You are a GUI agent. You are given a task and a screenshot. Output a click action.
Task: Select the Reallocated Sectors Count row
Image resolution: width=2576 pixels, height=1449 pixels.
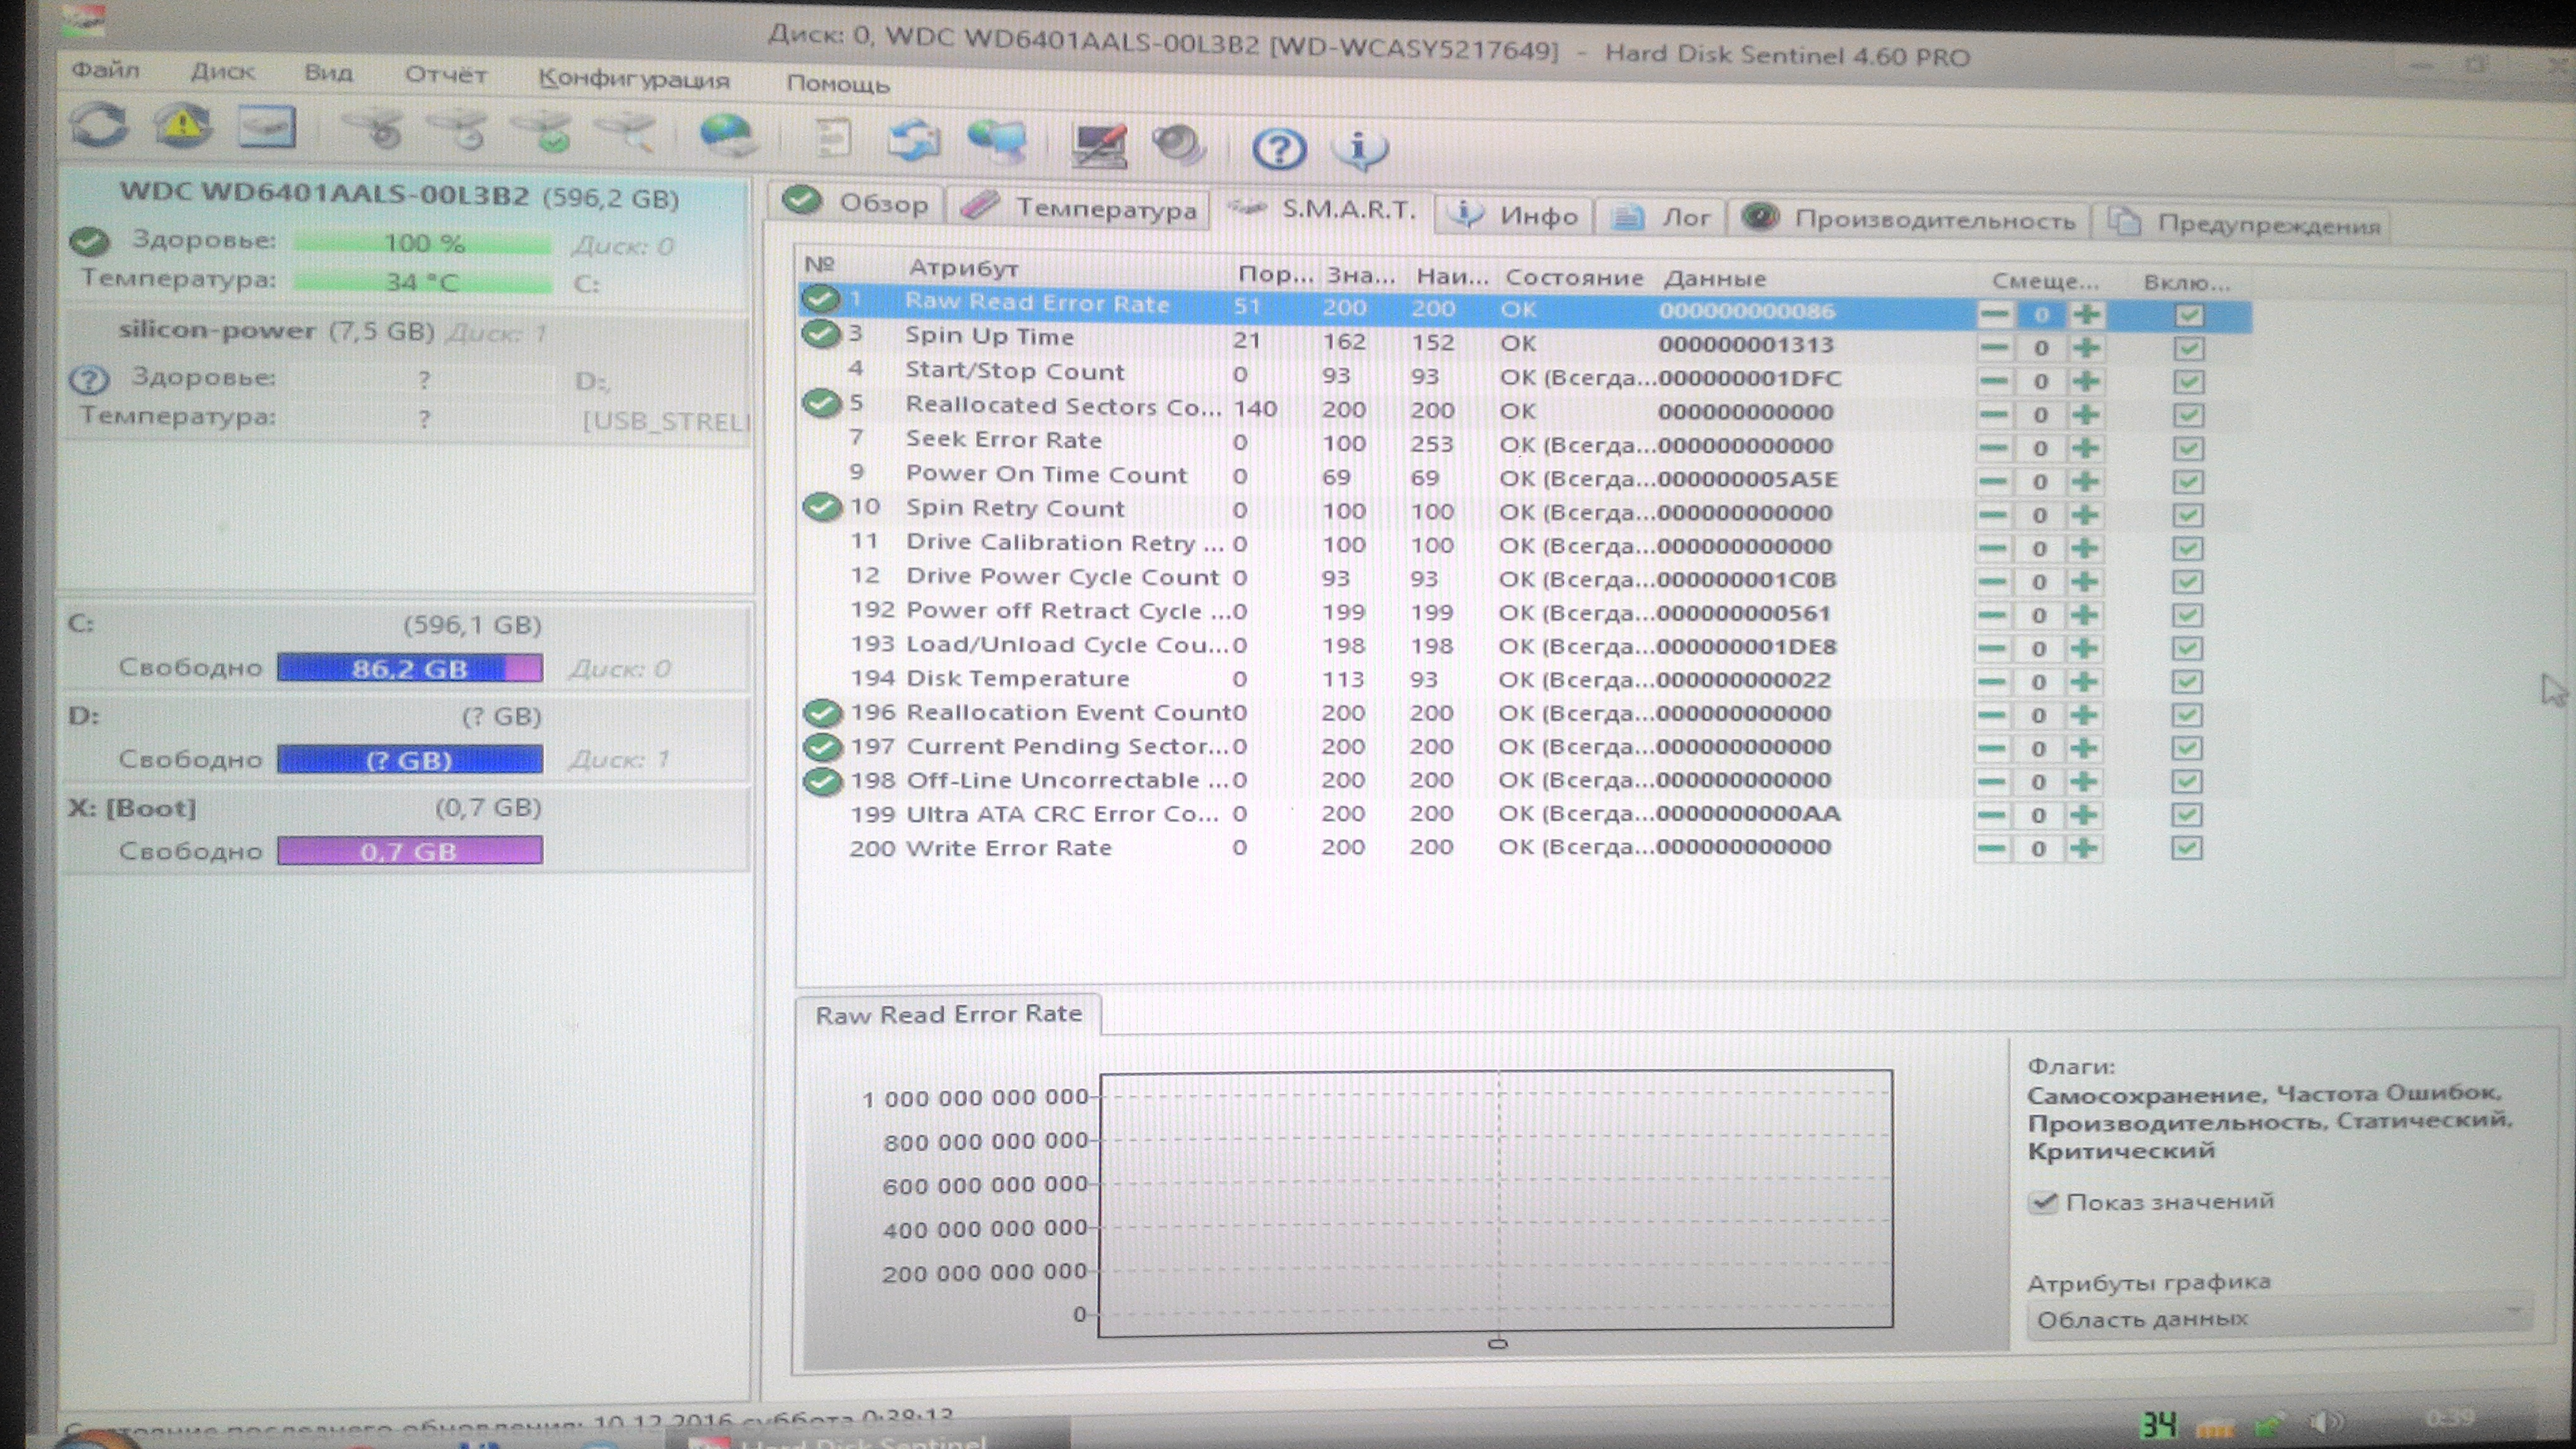click(x=1060, y=406)
